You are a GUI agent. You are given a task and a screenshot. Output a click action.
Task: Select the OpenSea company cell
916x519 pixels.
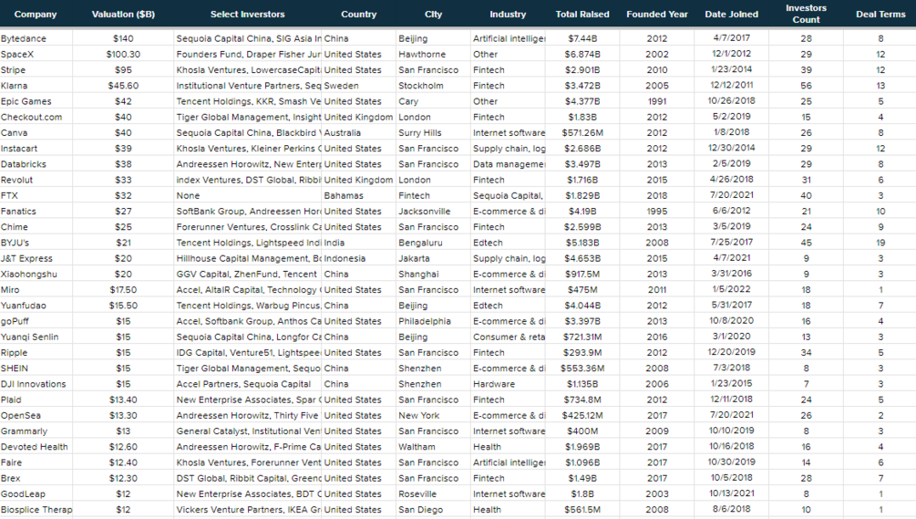[36, 416]
